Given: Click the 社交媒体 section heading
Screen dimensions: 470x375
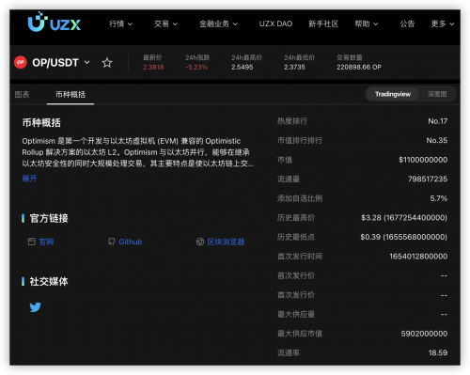Looking at the screenshot, I should point(49,281).
